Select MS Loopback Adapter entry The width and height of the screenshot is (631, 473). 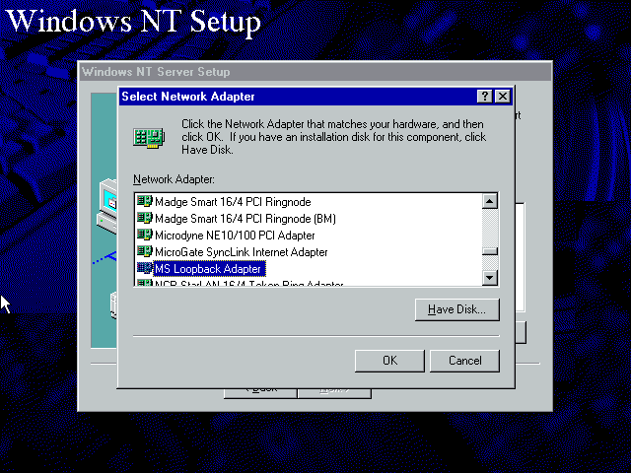[x=209, y=269]
